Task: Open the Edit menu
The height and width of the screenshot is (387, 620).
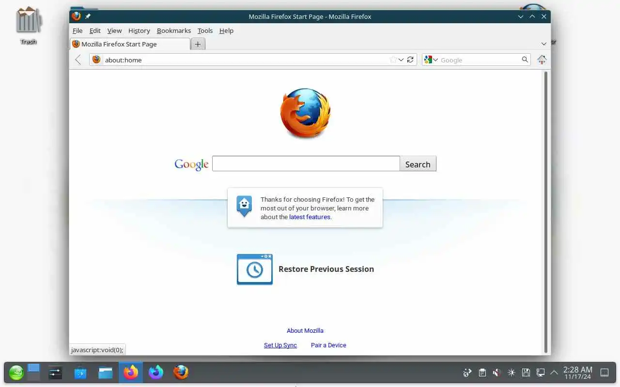Action: click(95, 30)
